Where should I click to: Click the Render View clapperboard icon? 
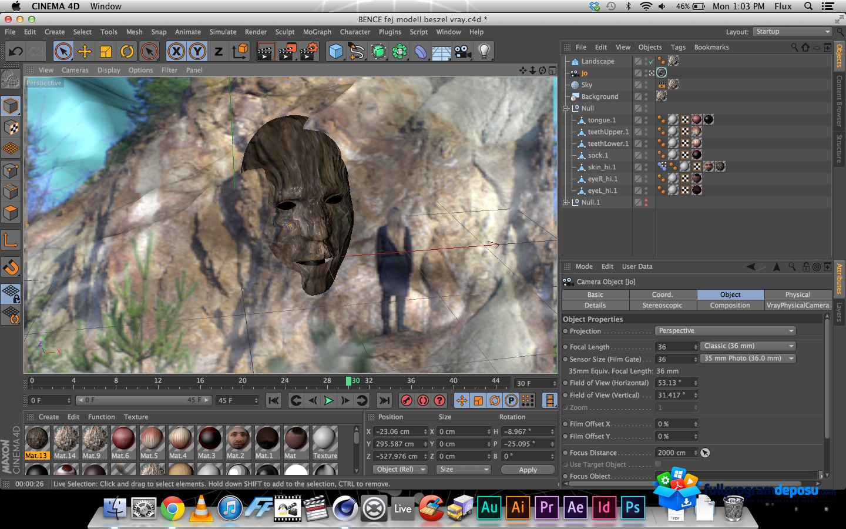pos(265,52)
